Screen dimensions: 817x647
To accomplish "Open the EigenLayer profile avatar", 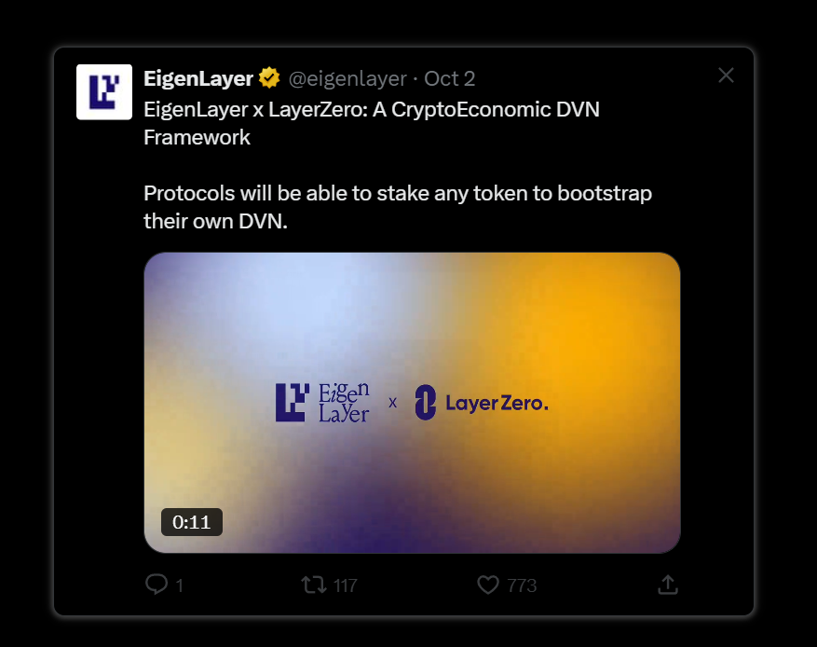I will point(103,92).
